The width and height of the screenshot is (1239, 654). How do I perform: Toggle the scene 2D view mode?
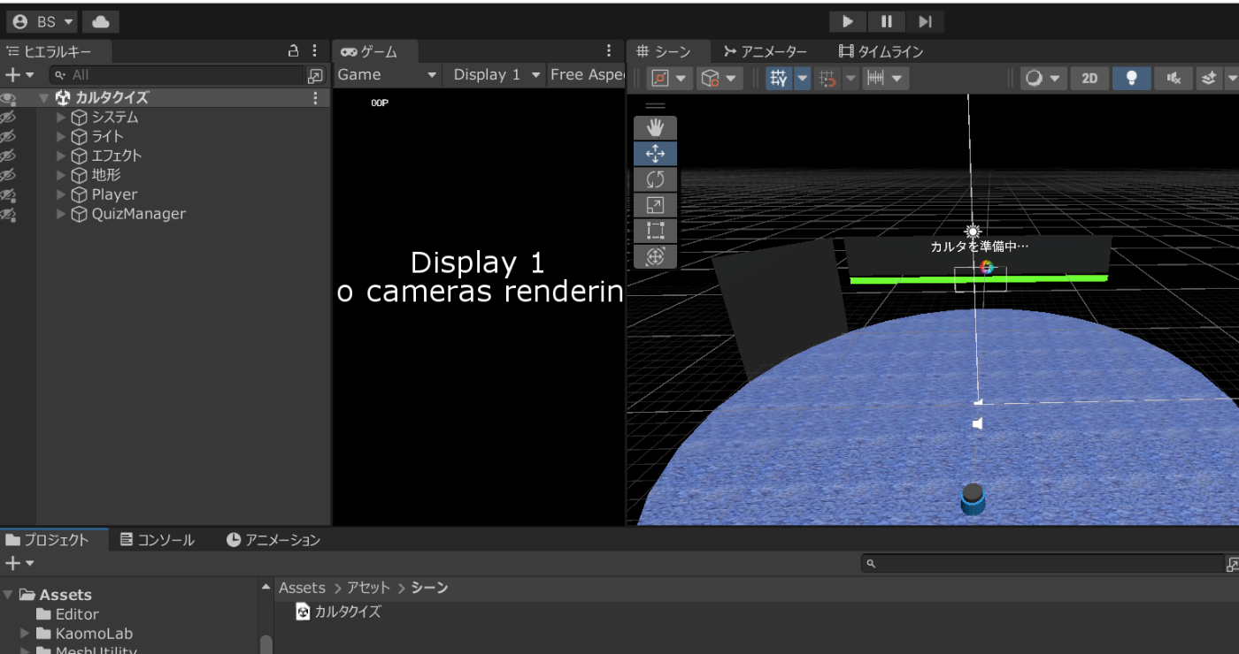(x=1089, y=79)
